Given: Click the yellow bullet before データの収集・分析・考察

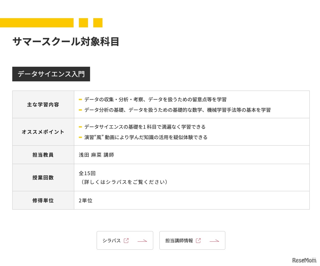Looking at the screenshot, I should (x=80, y=100).
